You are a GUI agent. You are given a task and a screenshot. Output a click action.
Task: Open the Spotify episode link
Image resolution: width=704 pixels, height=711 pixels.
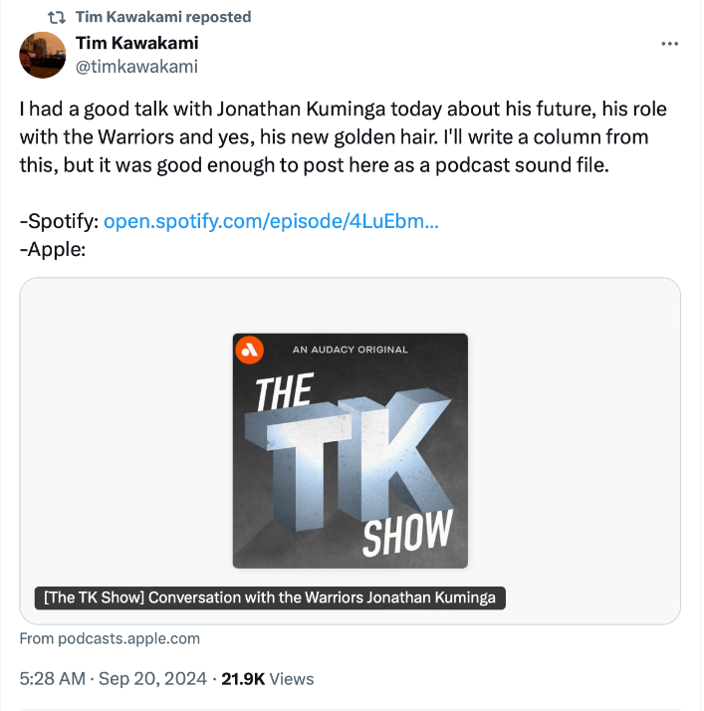pyautogui.click(x=271, y=221)
